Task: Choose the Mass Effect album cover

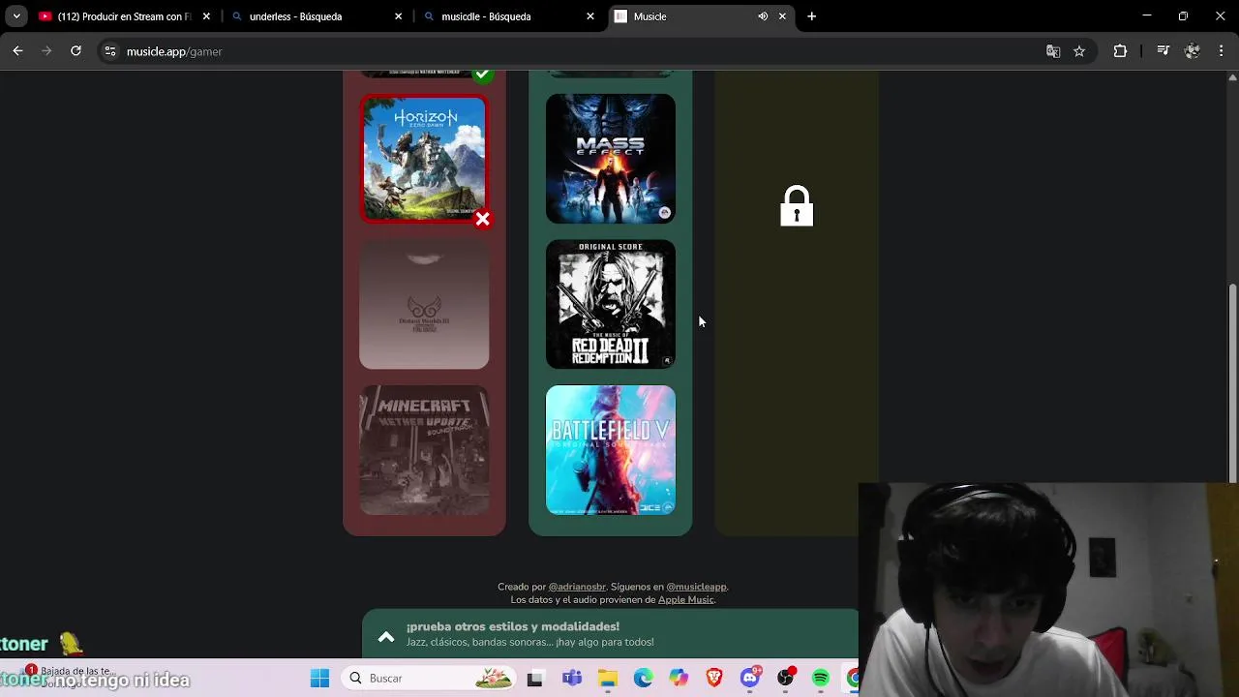Action: pos(611,159)
